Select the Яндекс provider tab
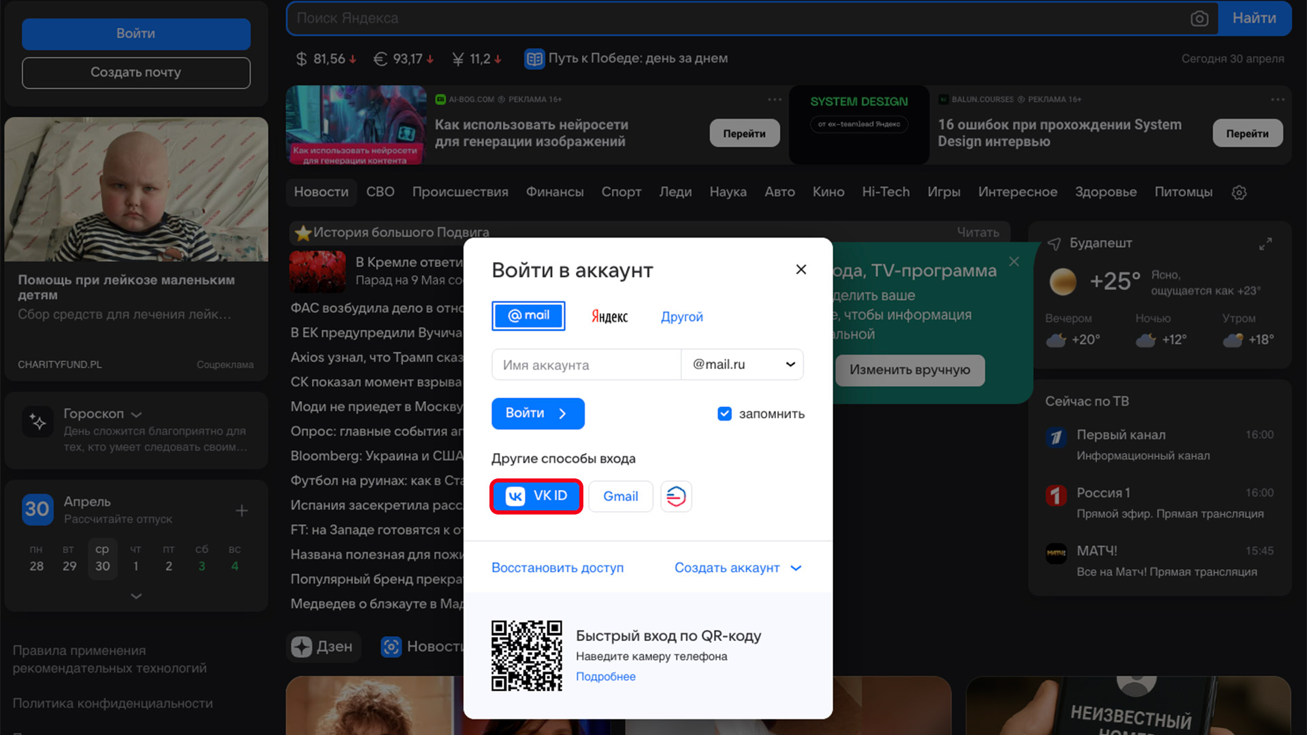 (609, 316)
